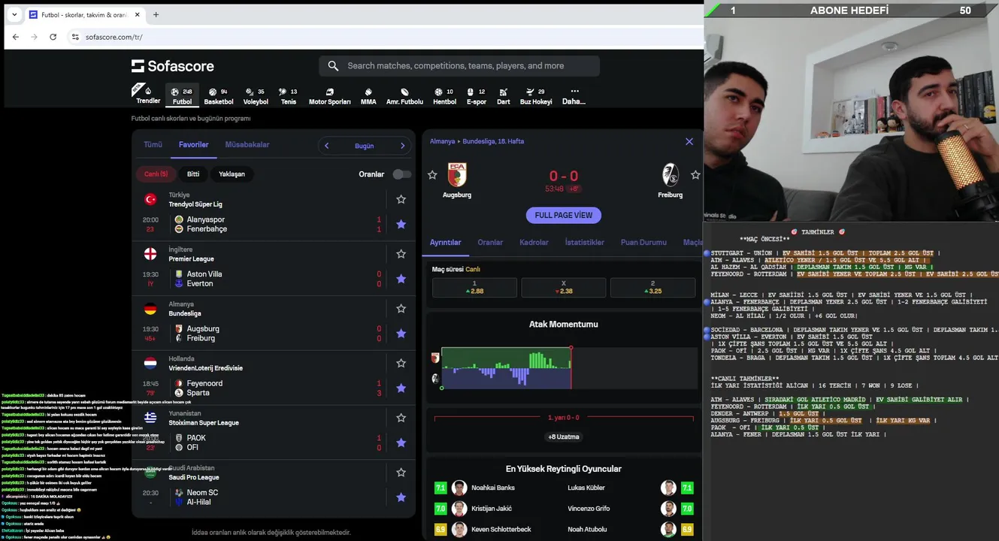Open a new browser tab

156,14
